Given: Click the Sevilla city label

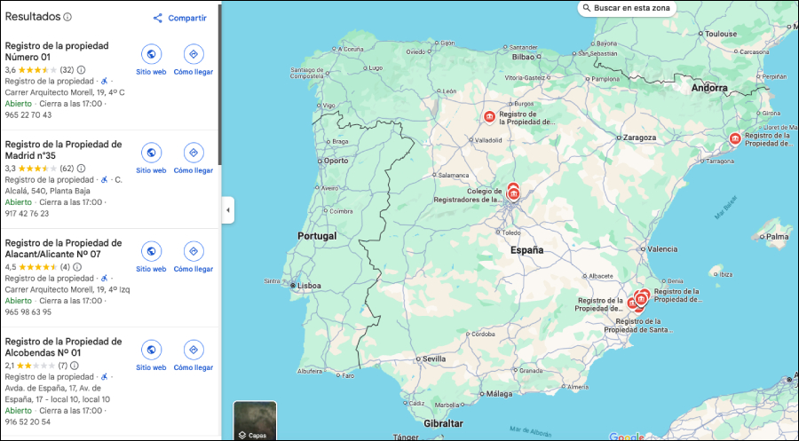Looking at the screenshot, I should tap(434, 358).
